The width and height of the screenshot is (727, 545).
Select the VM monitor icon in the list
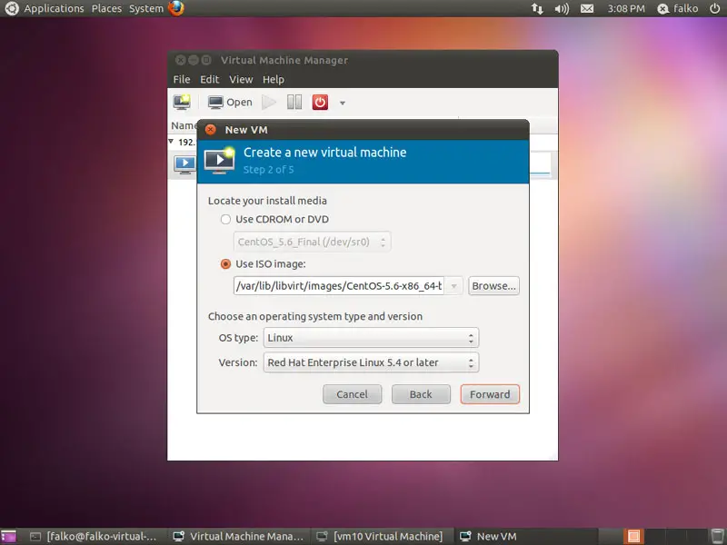185,163
